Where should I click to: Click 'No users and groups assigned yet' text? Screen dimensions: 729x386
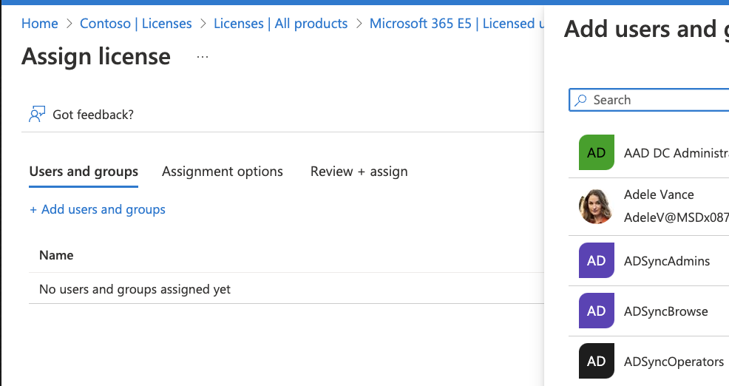pyautogui.click(x=135, y=289)
